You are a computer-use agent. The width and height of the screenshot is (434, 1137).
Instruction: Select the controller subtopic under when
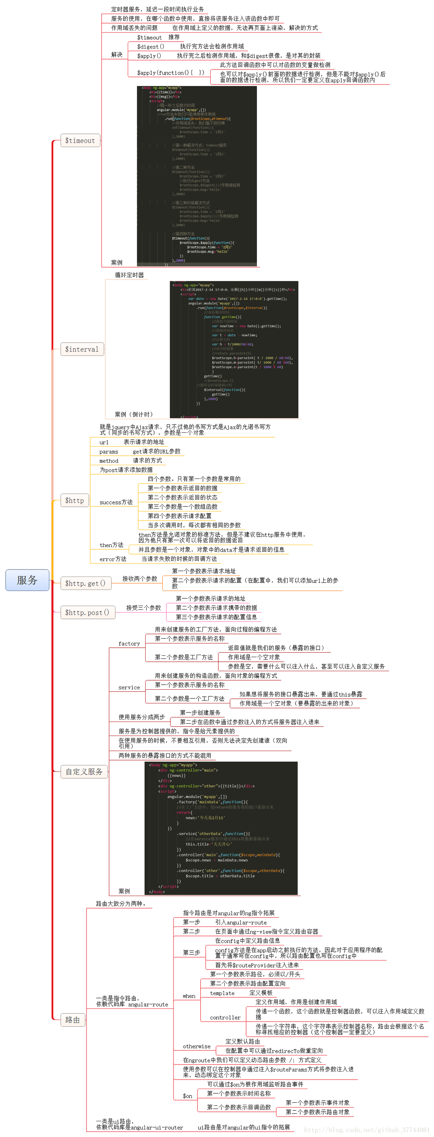[x=225, y=1018]
